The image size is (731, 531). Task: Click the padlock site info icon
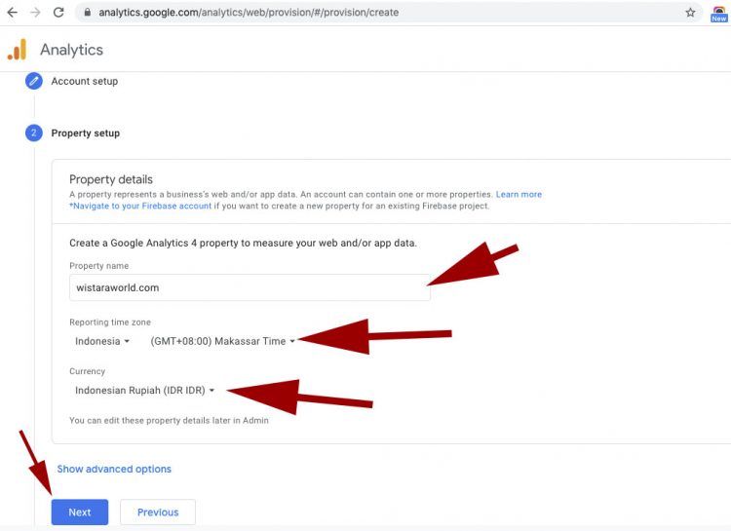[87, 12]
